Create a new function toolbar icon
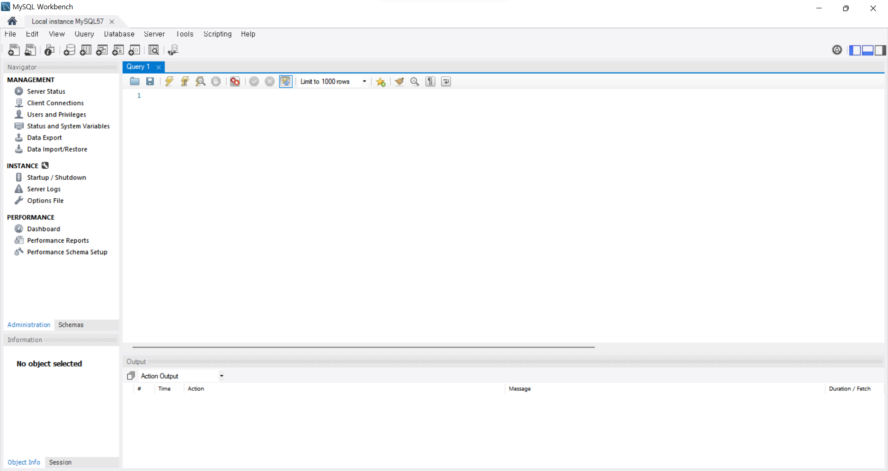Image resolution: width=888 pixels, height=471 pixels. [134, 50]
